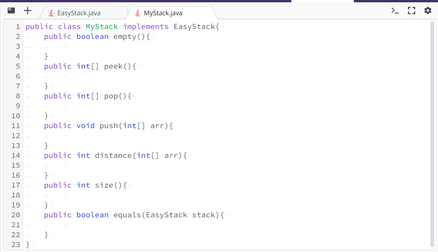Enter fullscreen using the expand icon
Image resolution: width=438 pixels, height=252 pixels.
click(x=412, y=11)
